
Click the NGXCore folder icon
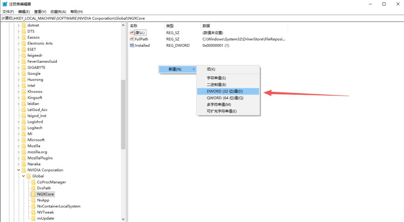[33, 194]
